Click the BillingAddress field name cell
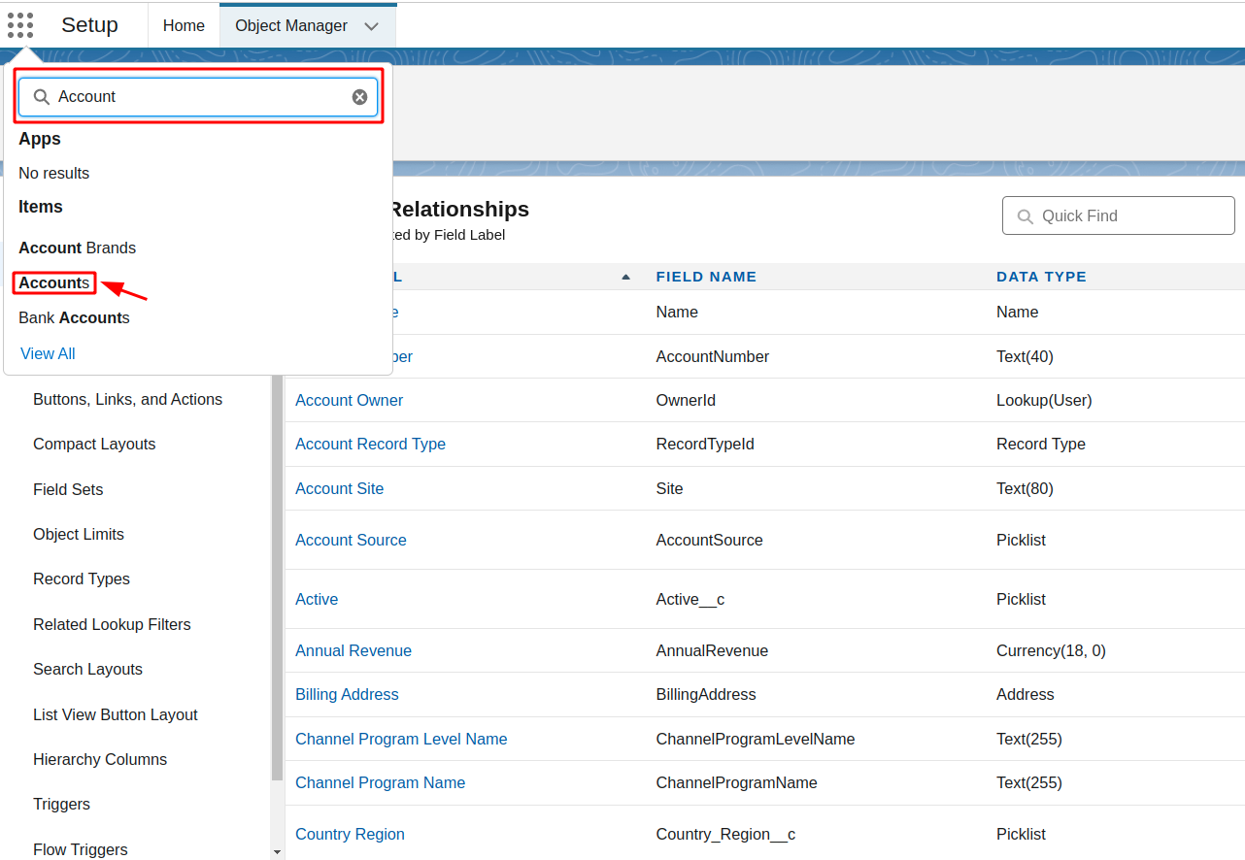This screenshot has width=1245, height=860. 706,694
